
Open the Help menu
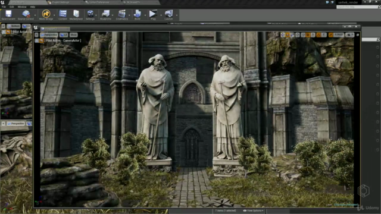click(33, 7)
